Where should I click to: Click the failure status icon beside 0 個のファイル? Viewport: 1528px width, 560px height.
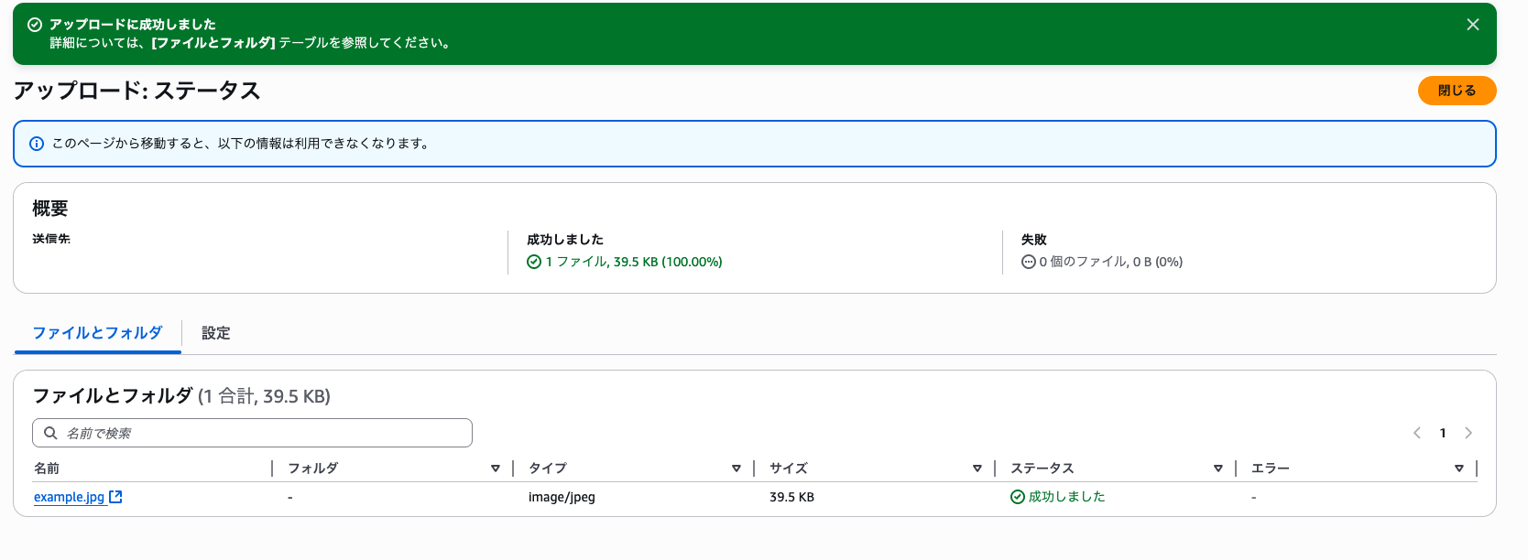(1029, 262)
